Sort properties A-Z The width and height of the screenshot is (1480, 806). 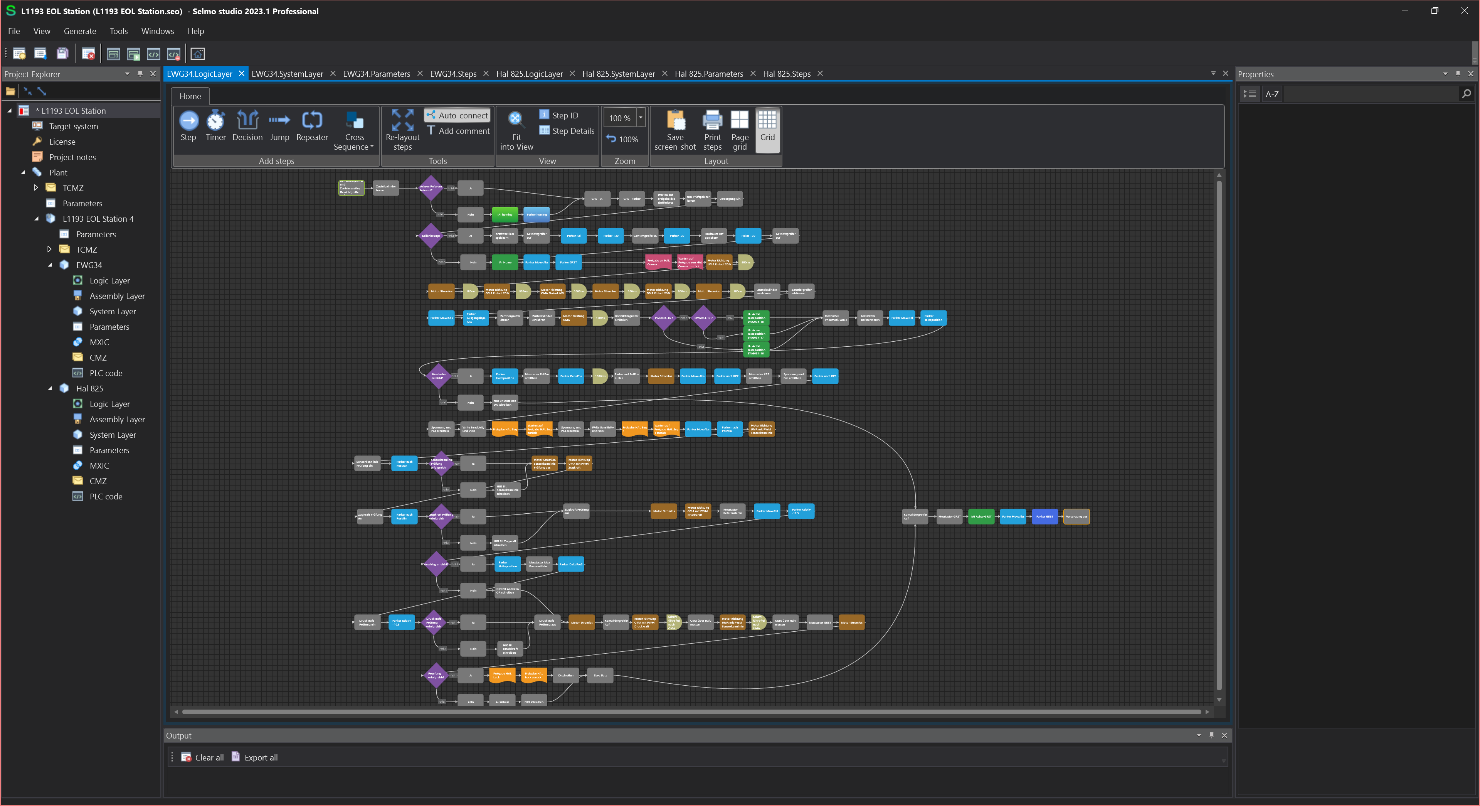point(1272,94)
